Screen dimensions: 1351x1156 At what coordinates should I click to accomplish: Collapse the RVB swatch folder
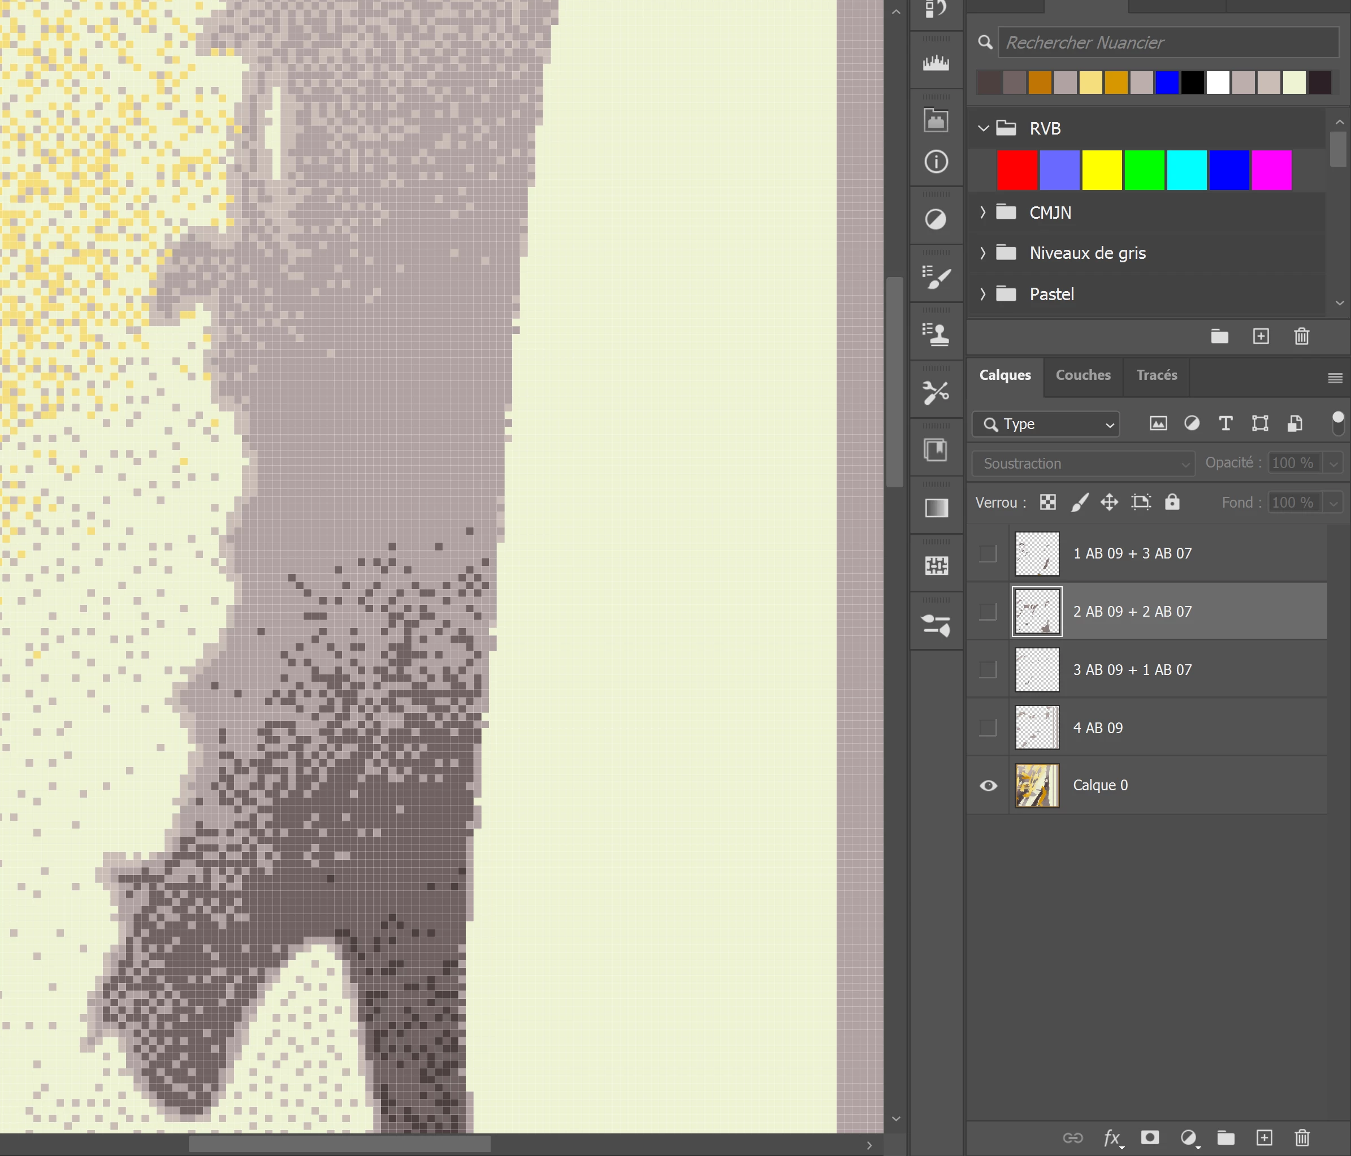(x=983, y=128)
